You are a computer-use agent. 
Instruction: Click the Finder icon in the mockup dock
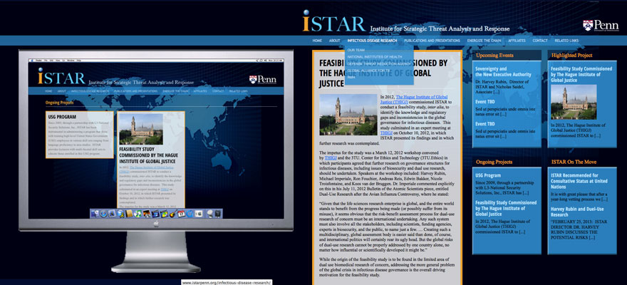pyautogui.click(x=93, y=214)
